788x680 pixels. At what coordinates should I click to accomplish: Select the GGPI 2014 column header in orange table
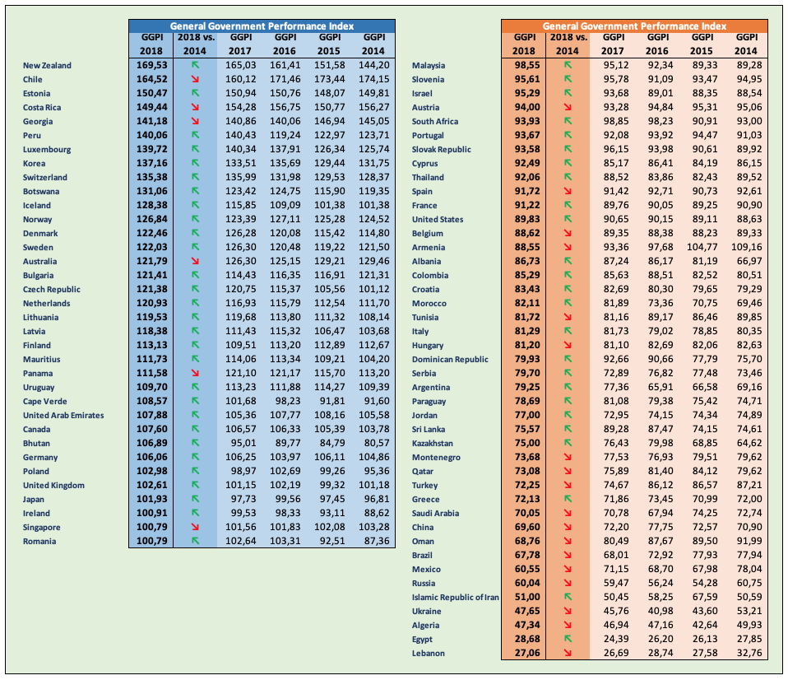746,44
